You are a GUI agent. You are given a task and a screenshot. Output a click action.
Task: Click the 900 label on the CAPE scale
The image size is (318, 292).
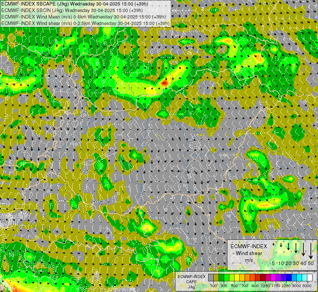click(255, 286)
